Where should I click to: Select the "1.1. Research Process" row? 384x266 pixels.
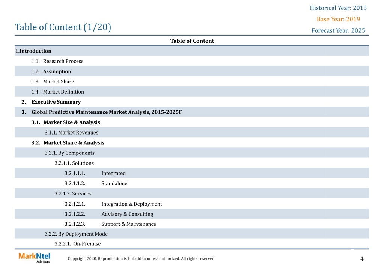point(192,61)
